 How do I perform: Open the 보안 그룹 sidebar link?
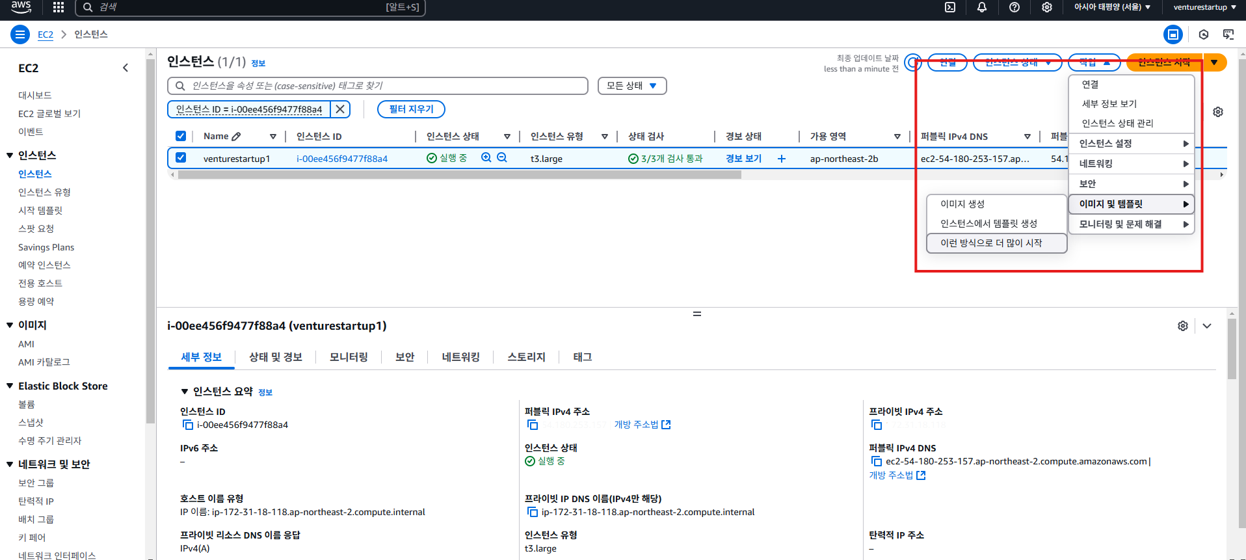coord(36,483)
